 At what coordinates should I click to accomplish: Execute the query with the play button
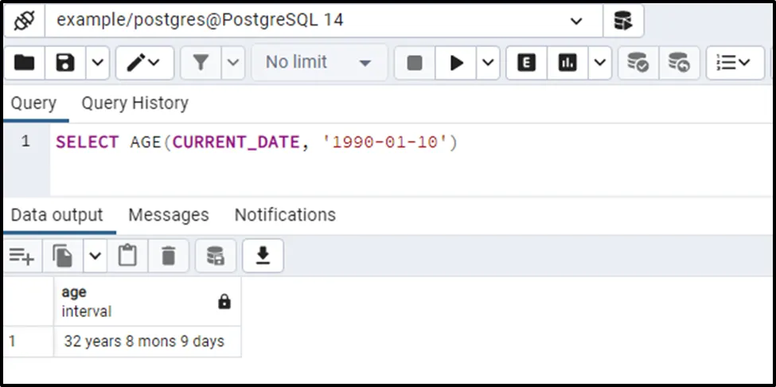click(457, 63)
